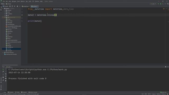Screen dimensions: 169x95
Task: Hide the Project panel with minus icon
Action: point(20,6)
